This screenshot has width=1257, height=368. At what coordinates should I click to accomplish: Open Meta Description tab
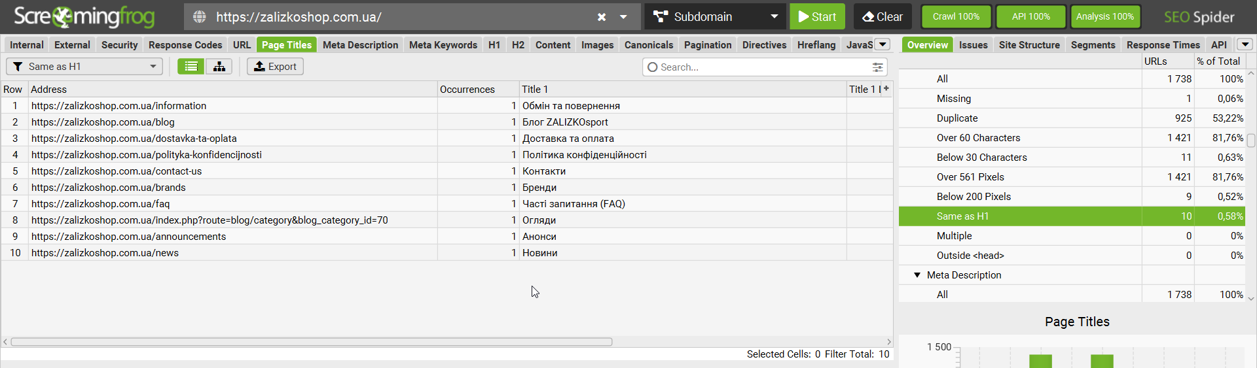(360, 44)
